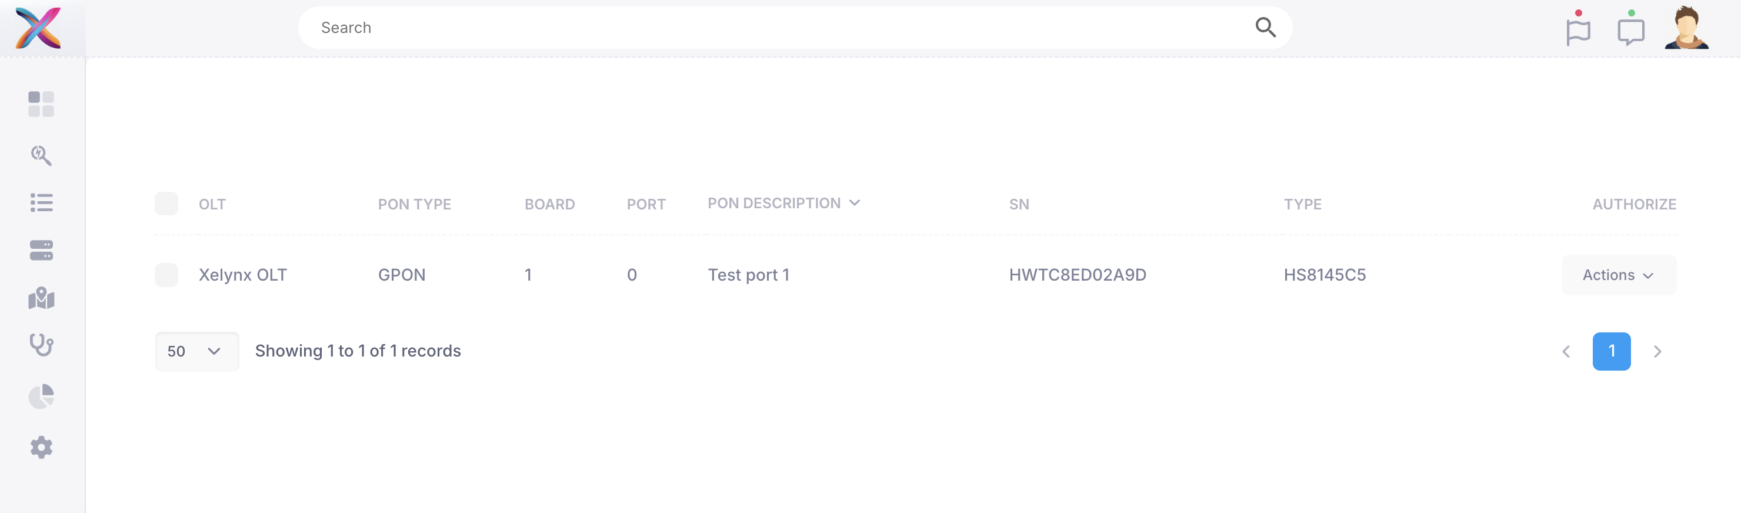Open the 50 records-per-page dropdown
1741x513 pixels.
[196, 351]
